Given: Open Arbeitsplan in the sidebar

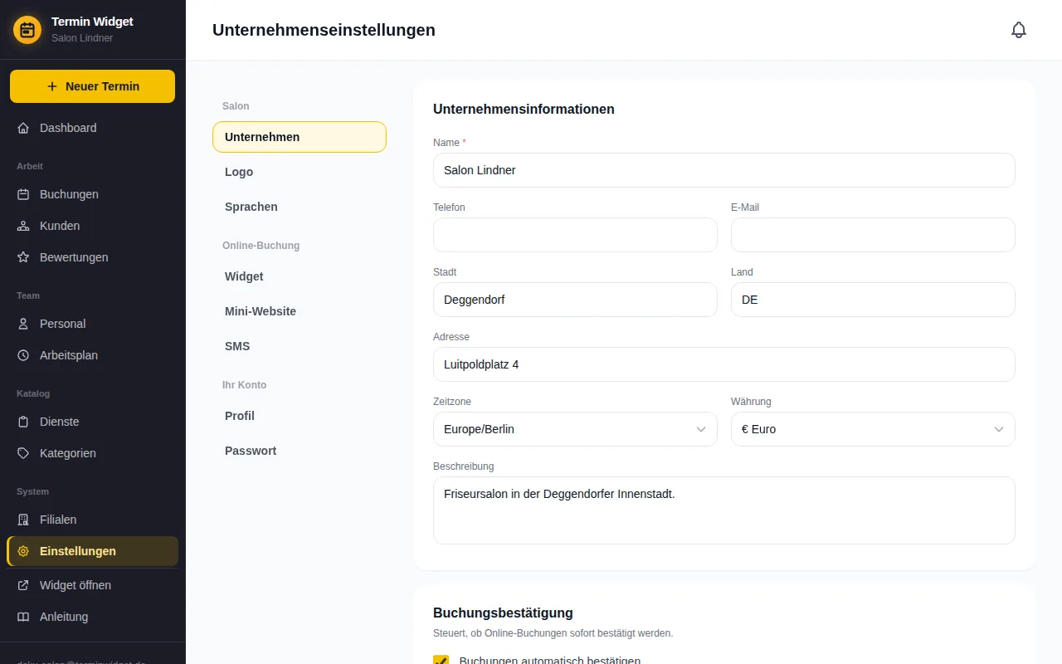Looking at the screenshot, I should tap(92, 355).
